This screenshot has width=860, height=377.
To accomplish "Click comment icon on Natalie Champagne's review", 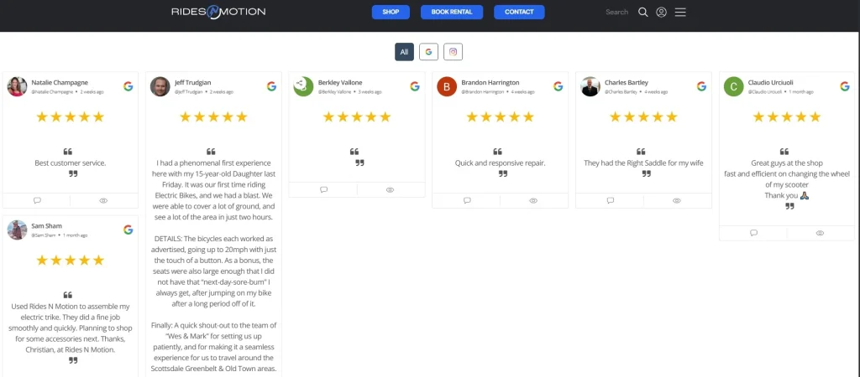I will [x=37, y=200].
